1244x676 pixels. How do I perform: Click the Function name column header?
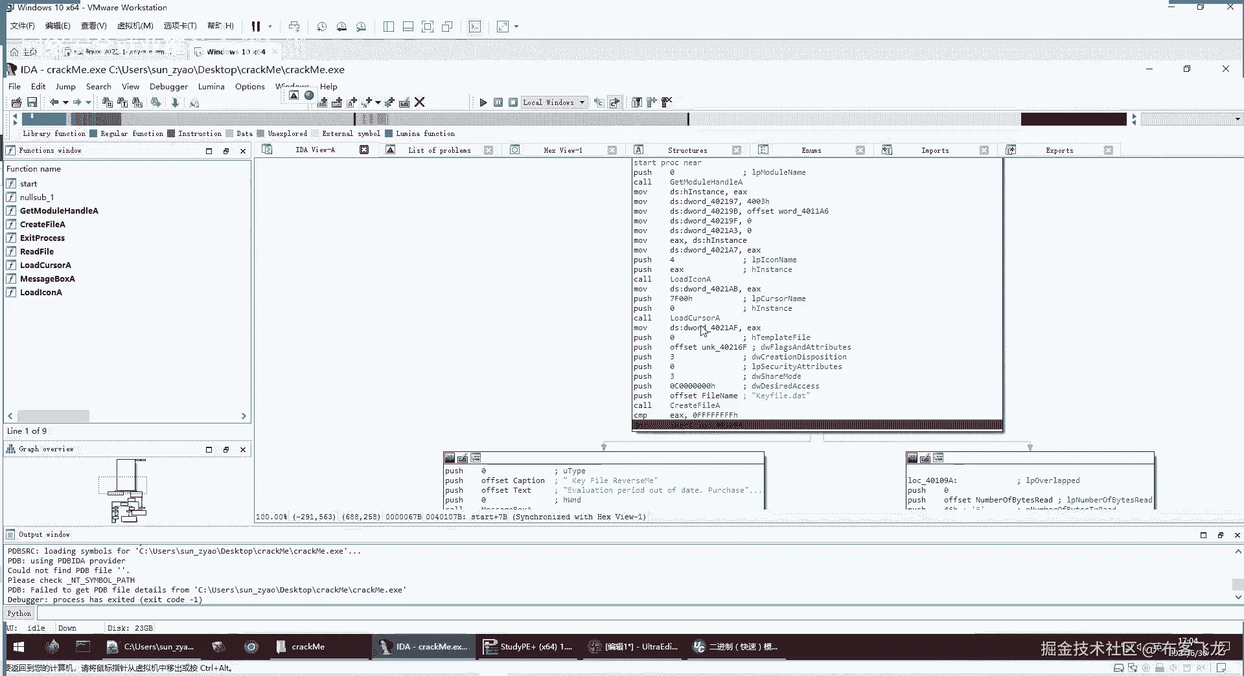tap(127, 169)
